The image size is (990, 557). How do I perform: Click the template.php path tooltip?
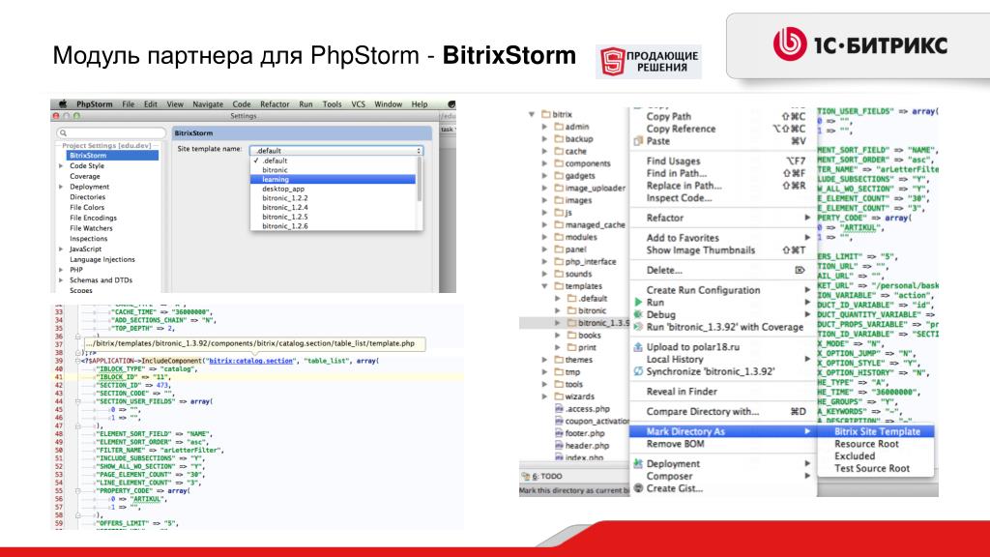(x=255, y=343)
